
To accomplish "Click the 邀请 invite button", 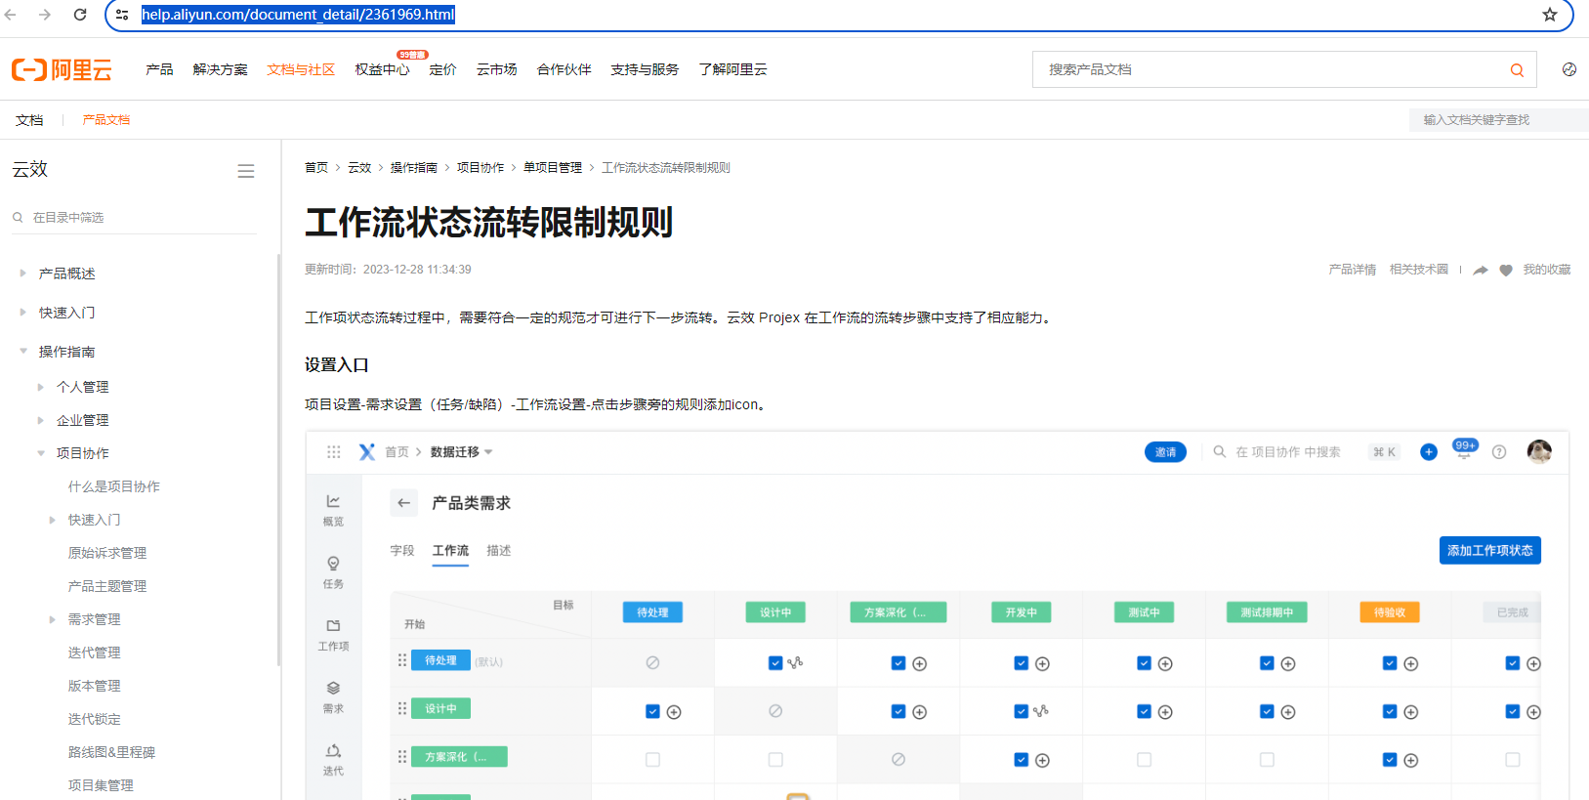I will [1165, 452].
